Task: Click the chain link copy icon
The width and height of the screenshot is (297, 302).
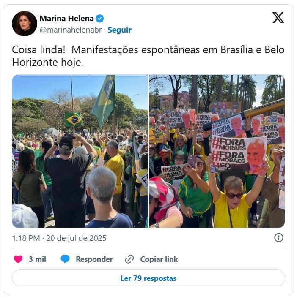Action: 129,259
